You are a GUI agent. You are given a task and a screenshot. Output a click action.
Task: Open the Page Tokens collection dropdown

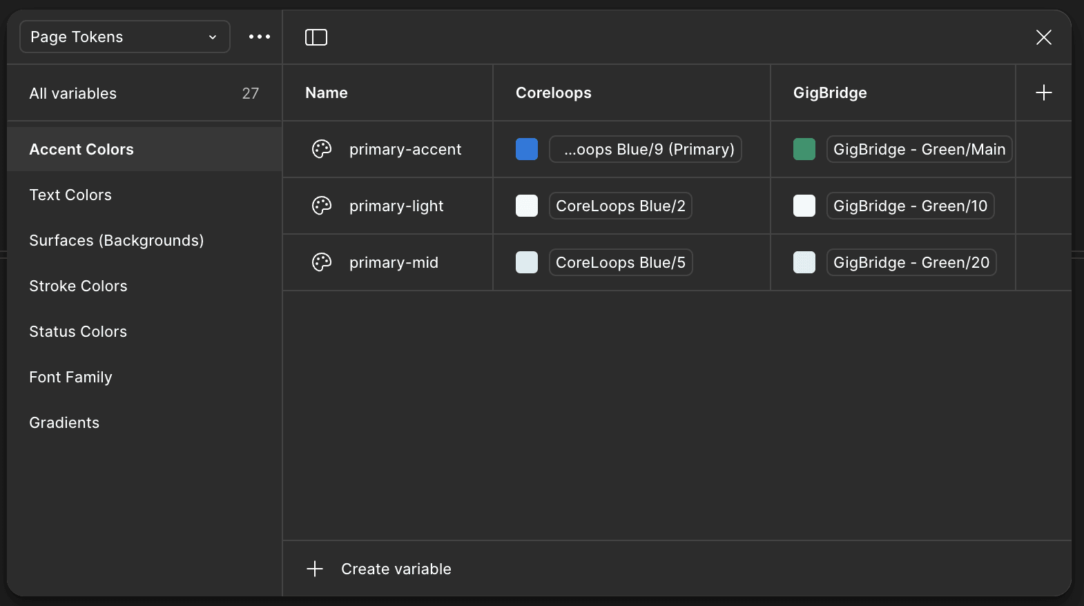[x=124, y=37]
